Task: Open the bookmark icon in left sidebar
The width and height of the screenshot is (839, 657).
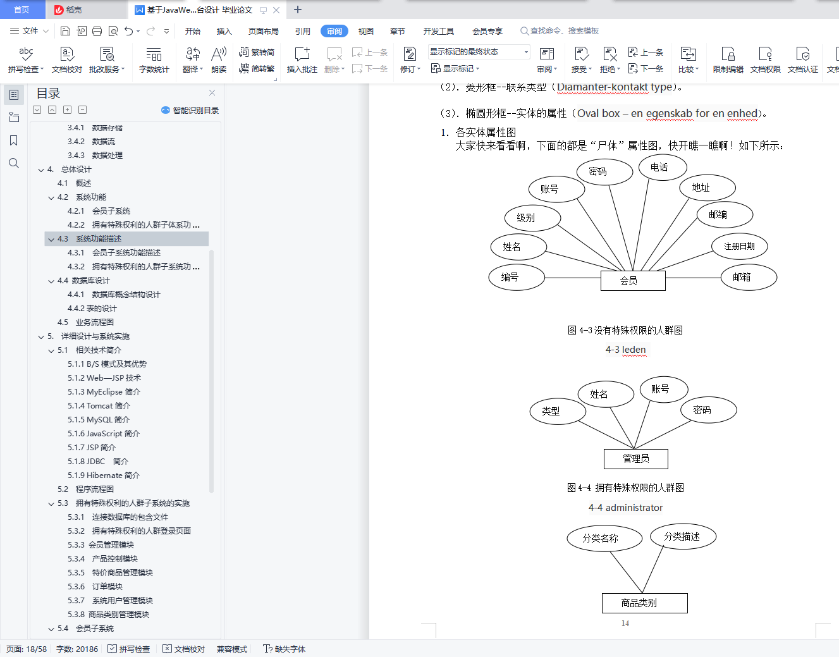Action: click(14, 140)
